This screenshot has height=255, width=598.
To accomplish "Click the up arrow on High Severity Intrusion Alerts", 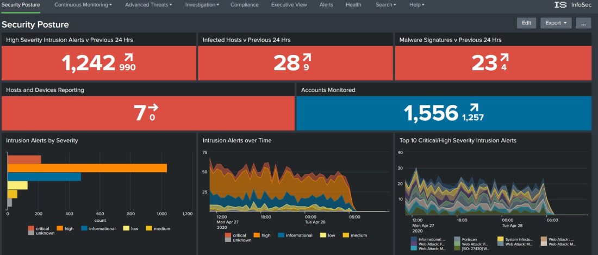I will [x=128, y=57].
